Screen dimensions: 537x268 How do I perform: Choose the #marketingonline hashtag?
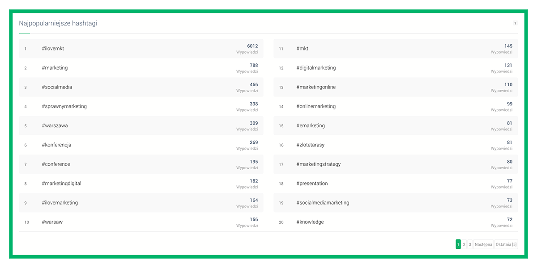[x=316, y=87]
